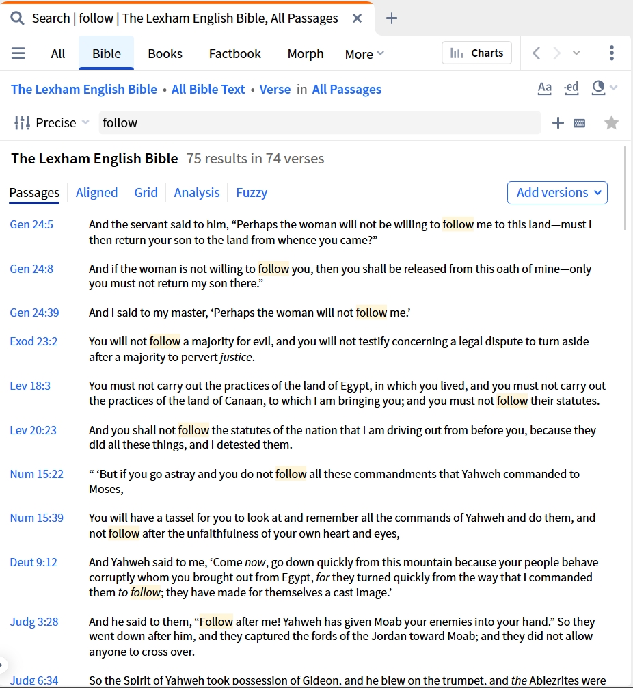633x688 pixels.
Task: Change the All Bible Text field filter
Action: [x=208, y=89]
